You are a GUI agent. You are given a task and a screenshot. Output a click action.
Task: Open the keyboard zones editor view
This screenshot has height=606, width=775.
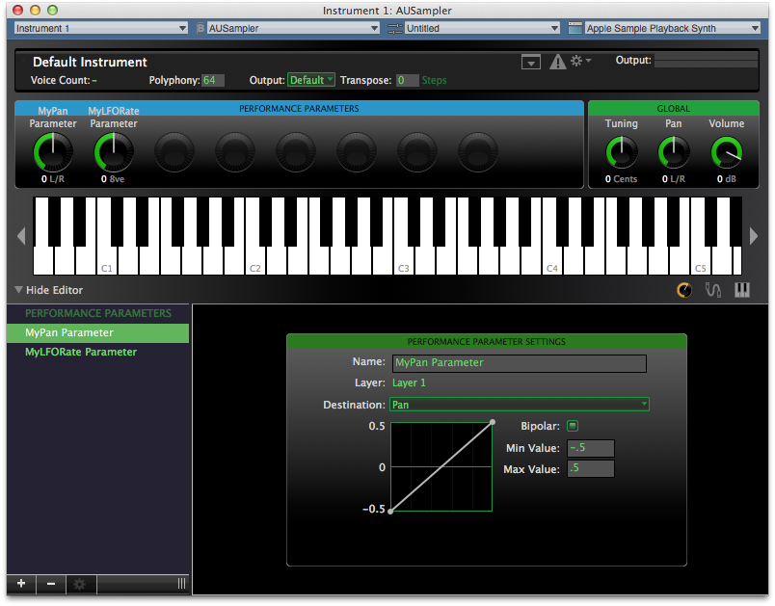click(742, 290)
